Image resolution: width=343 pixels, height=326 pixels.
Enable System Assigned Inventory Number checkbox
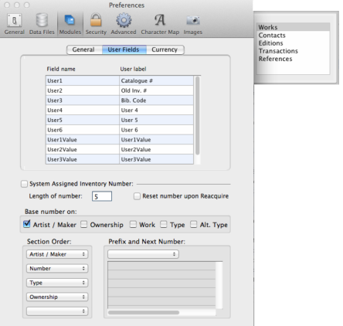(24, 184)
